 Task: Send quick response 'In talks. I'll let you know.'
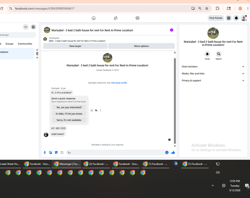(69, 114)
